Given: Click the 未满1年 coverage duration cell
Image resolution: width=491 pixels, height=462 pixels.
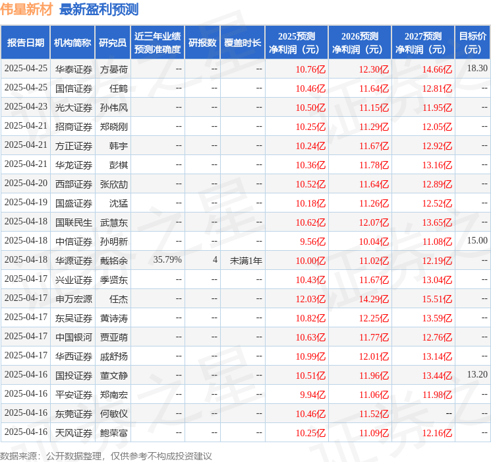Looking at the screenshot, I should coord(246,260).
